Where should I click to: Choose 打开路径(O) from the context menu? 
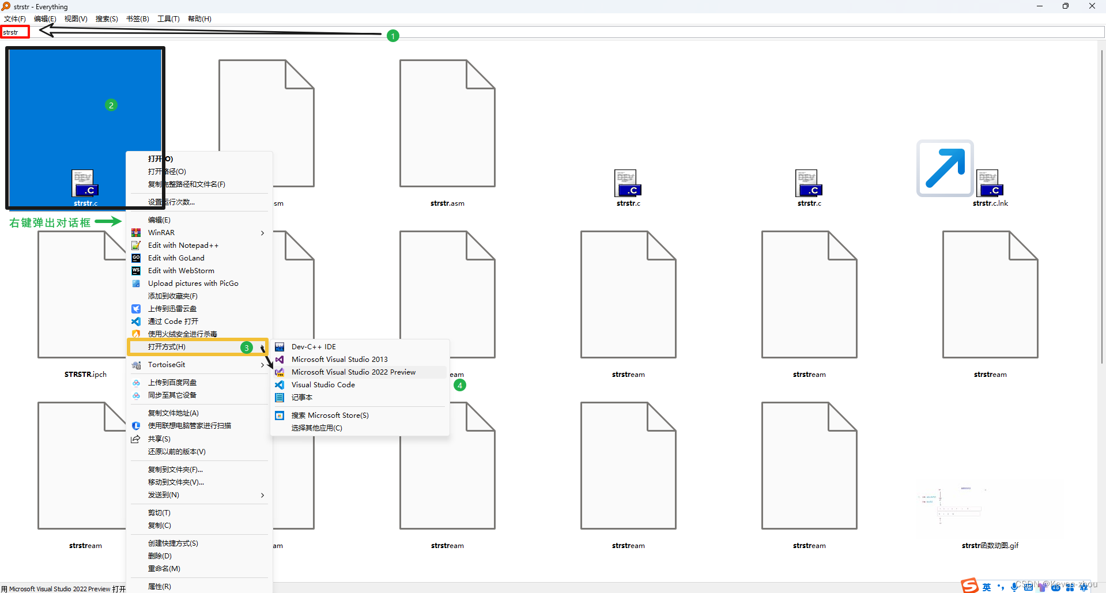pyautogui.click(x=199, y=172)
